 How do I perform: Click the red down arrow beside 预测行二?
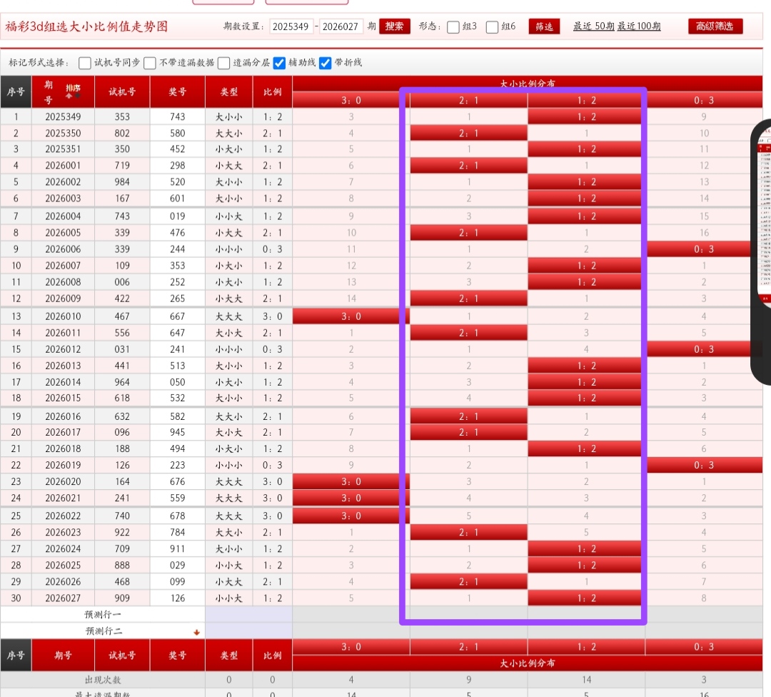pyautogui.click(x=196, y=631)
